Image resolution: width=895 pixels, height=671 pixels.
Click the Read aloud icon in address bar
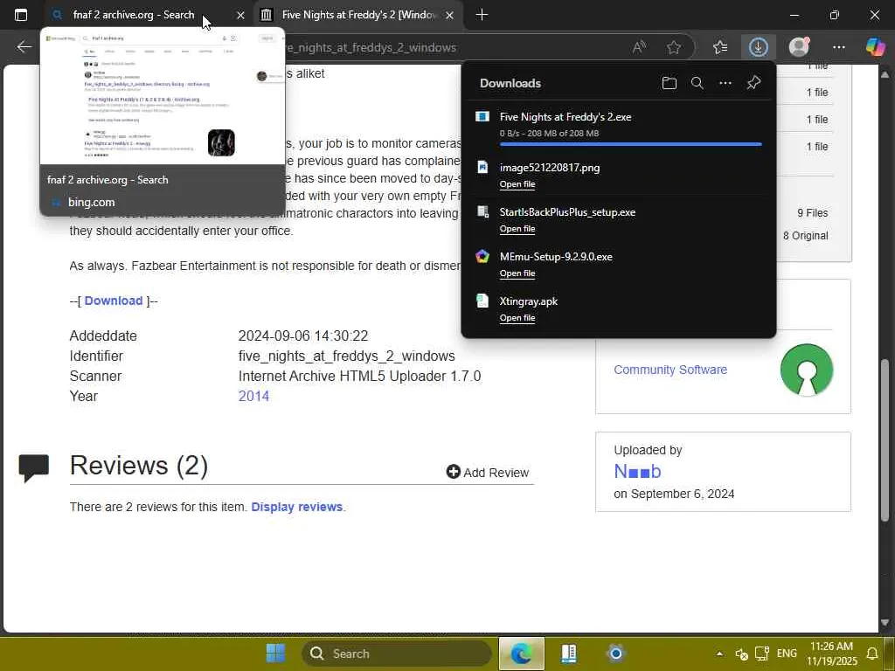[x=639, y=47]
